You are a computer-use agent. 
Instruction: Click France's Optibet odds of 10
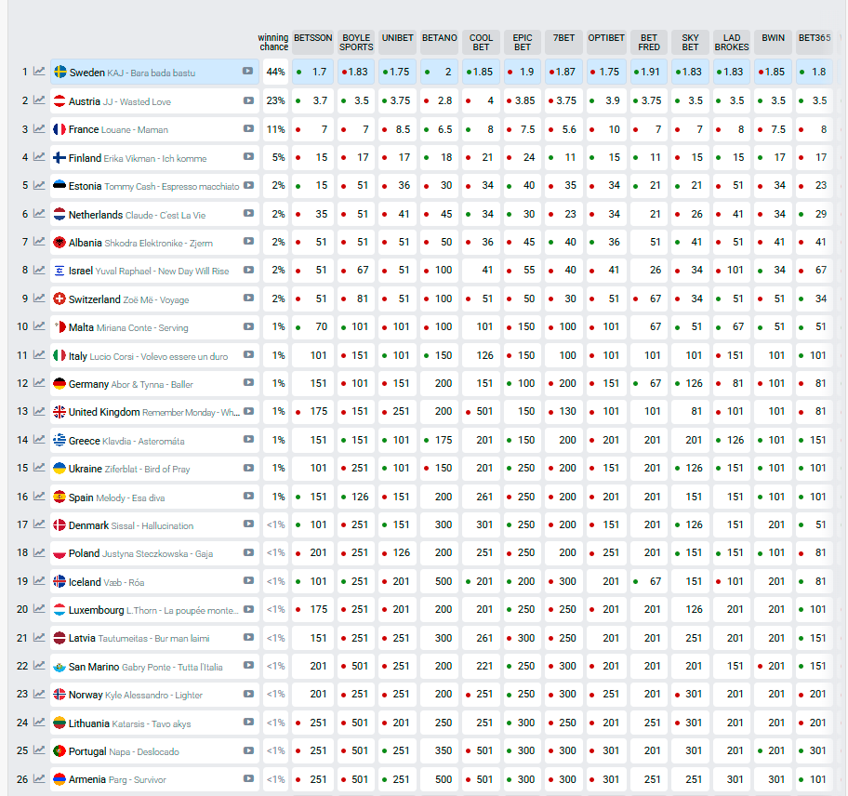point(606,129)
